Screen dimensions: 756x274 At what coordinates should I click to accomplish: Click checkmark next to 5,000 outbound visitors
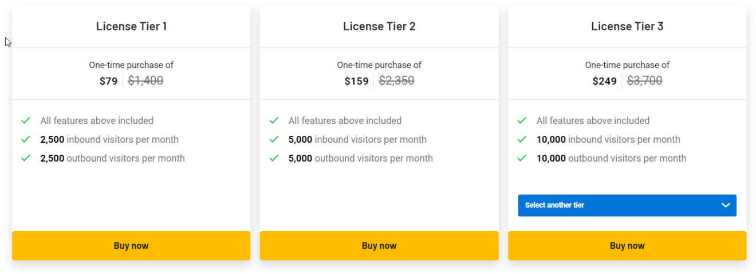coord(274,158)
